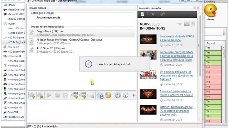Add a DT virtual drive icon
This screenshot has width=229, height=128.
75,95
